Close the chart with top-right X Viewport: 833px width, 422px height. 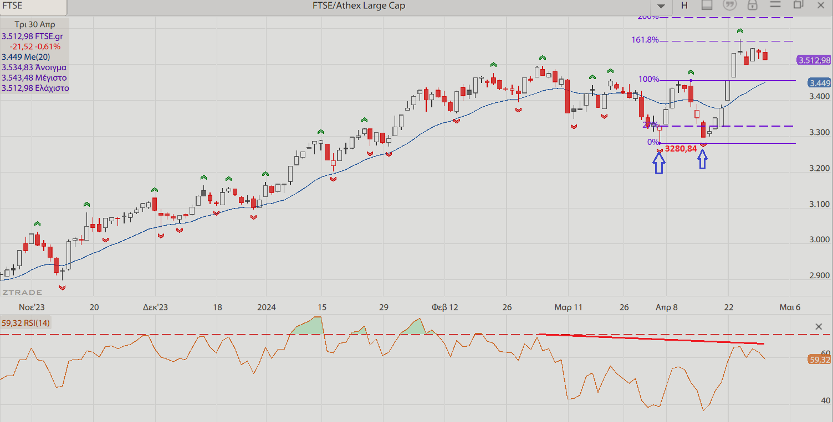tap(821, 5)
